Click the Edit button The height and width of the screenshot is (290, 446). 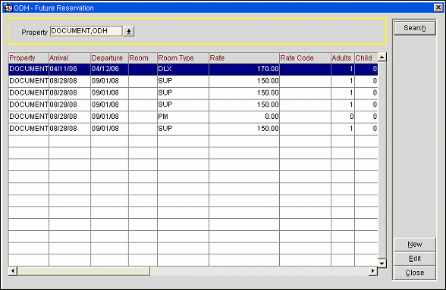coord(415,259)
